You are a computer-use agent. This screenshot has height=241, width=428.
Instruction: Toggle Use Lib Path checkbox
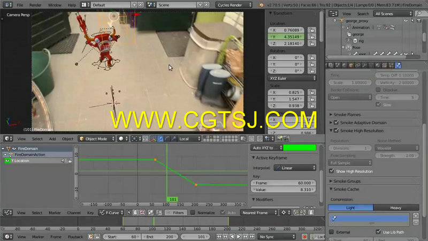tap(378, 232)
